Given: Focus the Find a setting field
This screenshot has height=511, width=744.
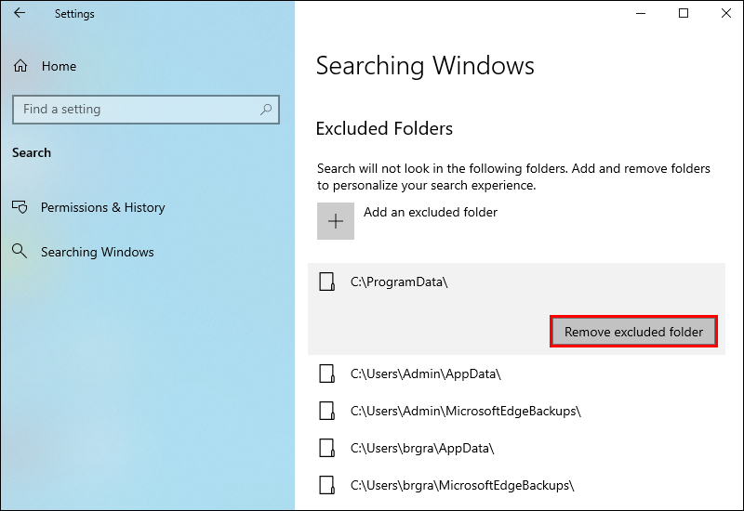Looking at the screenshot, I should pos(135,110).
